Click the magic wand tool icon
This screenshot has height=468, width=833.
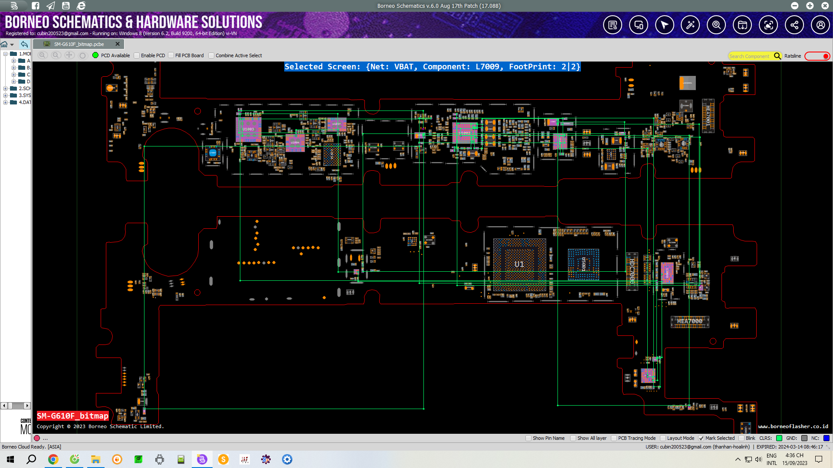pos(690,25)
